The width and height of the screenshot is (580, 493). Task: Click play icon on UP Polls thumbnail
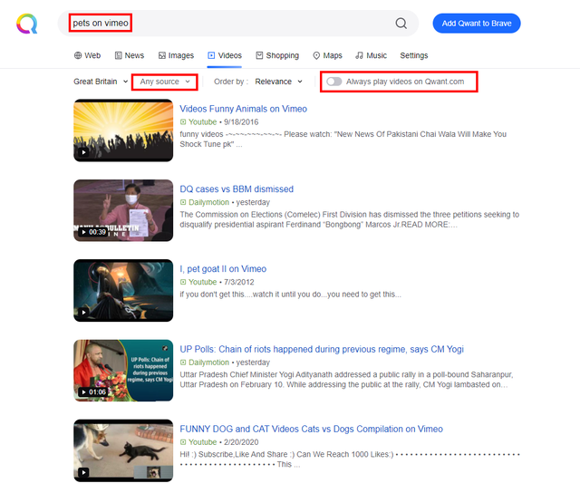(83, 392)
